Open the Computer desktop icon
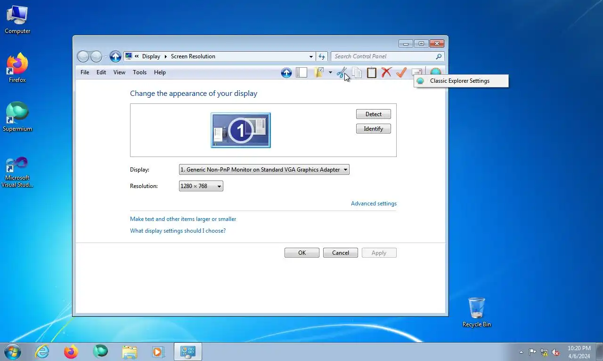Screen dimensions: 603x361 (17, 20)
